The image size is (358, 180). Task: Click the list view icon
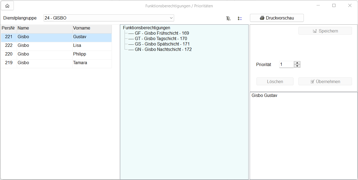click(240, 18)
